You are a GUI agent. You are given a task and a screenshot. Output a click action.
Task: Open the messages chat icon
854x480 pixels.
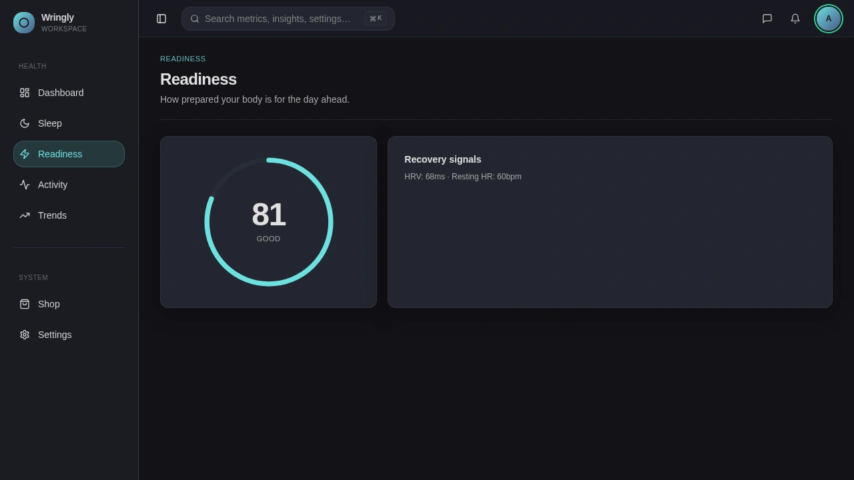pyautogui.click(x=767, y=19)
